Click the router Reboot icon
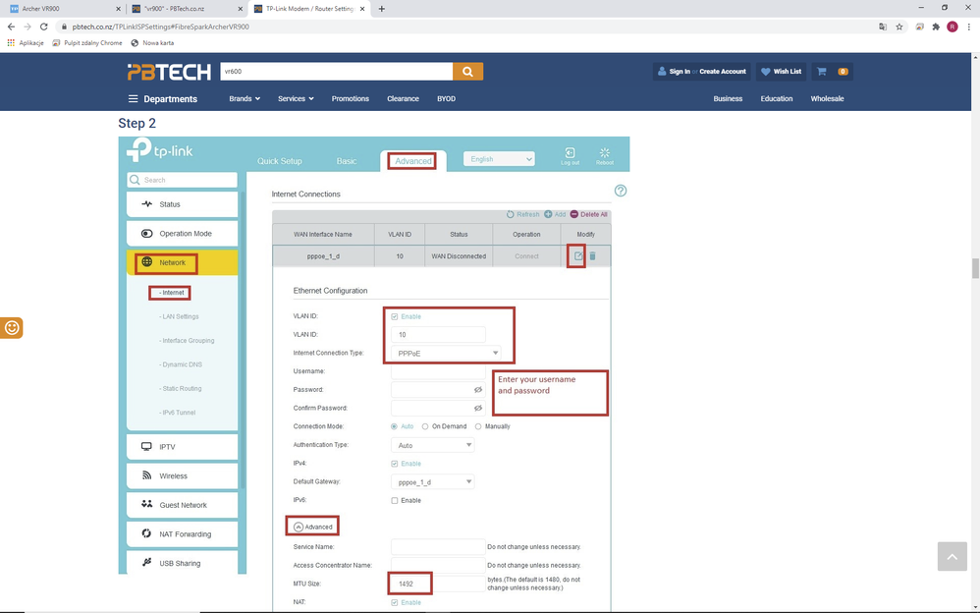The width and height of the screenshot is (980, 613). point(604,153)
